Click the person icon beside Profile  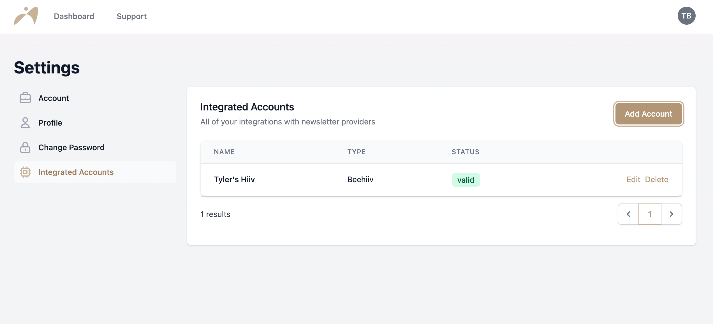click(25, 123)
